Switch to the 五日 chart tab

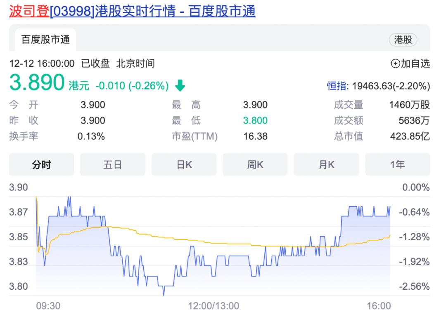pos(113,164)
